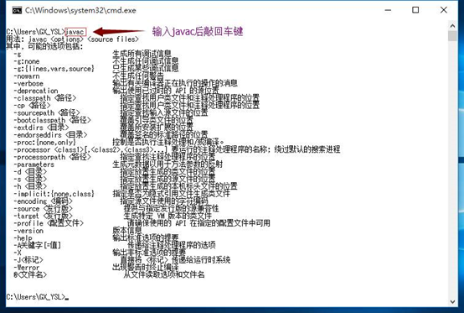The height and width of the screenshot is (313, 464).
Task: Maximize the cmd.exe window
Action: pyautogui.click(x=415, y=10)
